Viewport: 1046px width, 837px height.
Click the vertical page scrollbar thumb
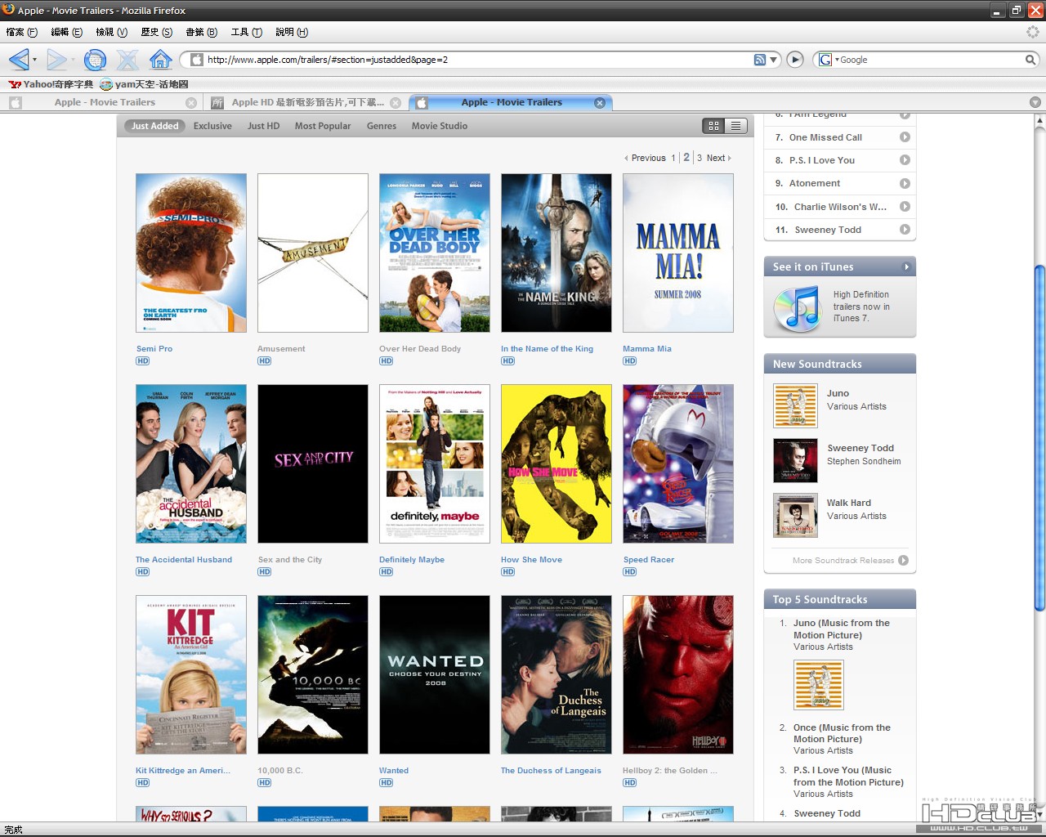click(x=1039, y=437)
